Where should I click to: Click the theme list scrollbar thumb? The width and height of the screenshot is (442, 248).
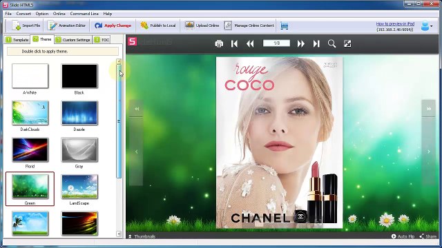(119, 121)
